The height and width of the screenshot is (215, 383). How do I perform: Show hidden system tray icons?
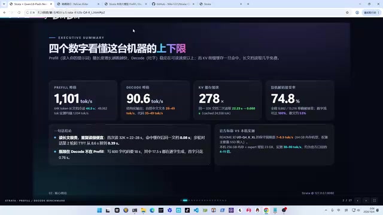pos(326,210)
